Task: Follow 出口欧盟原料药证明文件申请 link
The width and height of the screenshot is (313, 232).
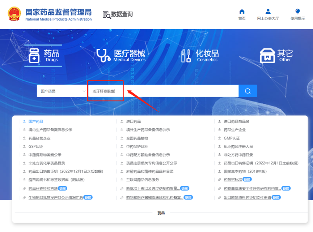Action: click(248, 198)
